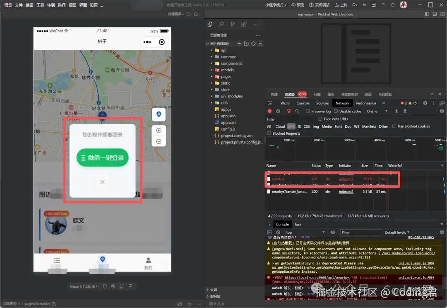Screen dimensions: 447x308
Task: Open the Online throttling dropdown
Action: pyautogui.click(x=377, y=112)
